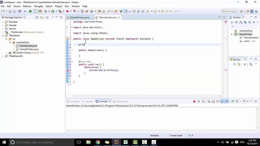
Task: Close the GameScreen.java editor tab
Action: [119, 17]
